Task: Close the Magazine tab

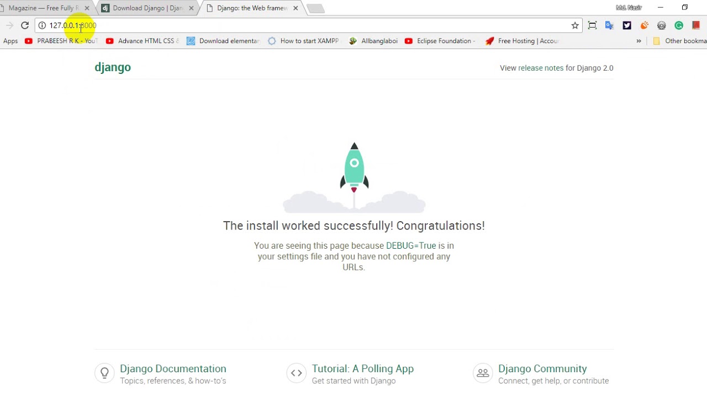Action: 87,8
